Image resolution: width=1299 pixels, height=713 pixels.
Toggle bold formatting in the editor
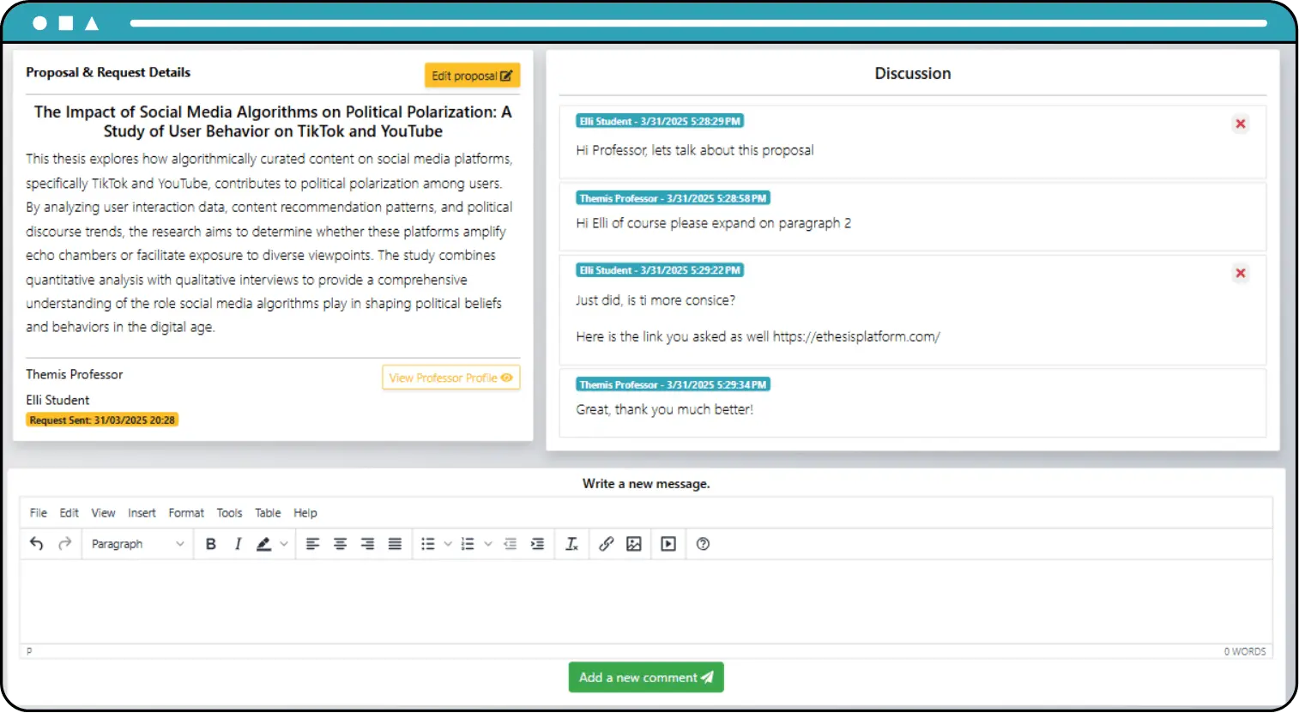click(210, 544)
